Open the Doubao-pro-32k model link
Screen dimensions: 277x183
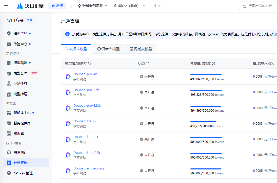[x=86, y=90]
